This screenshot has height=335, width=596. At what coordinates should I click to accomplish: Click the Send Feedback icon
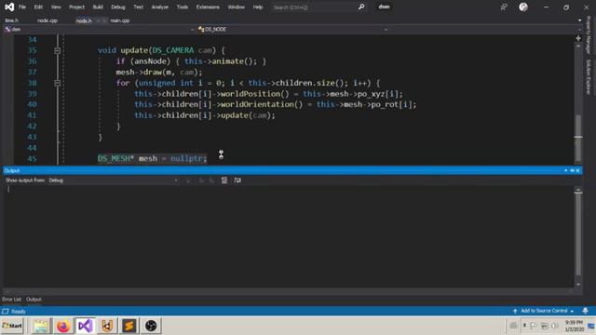(504, 7)
